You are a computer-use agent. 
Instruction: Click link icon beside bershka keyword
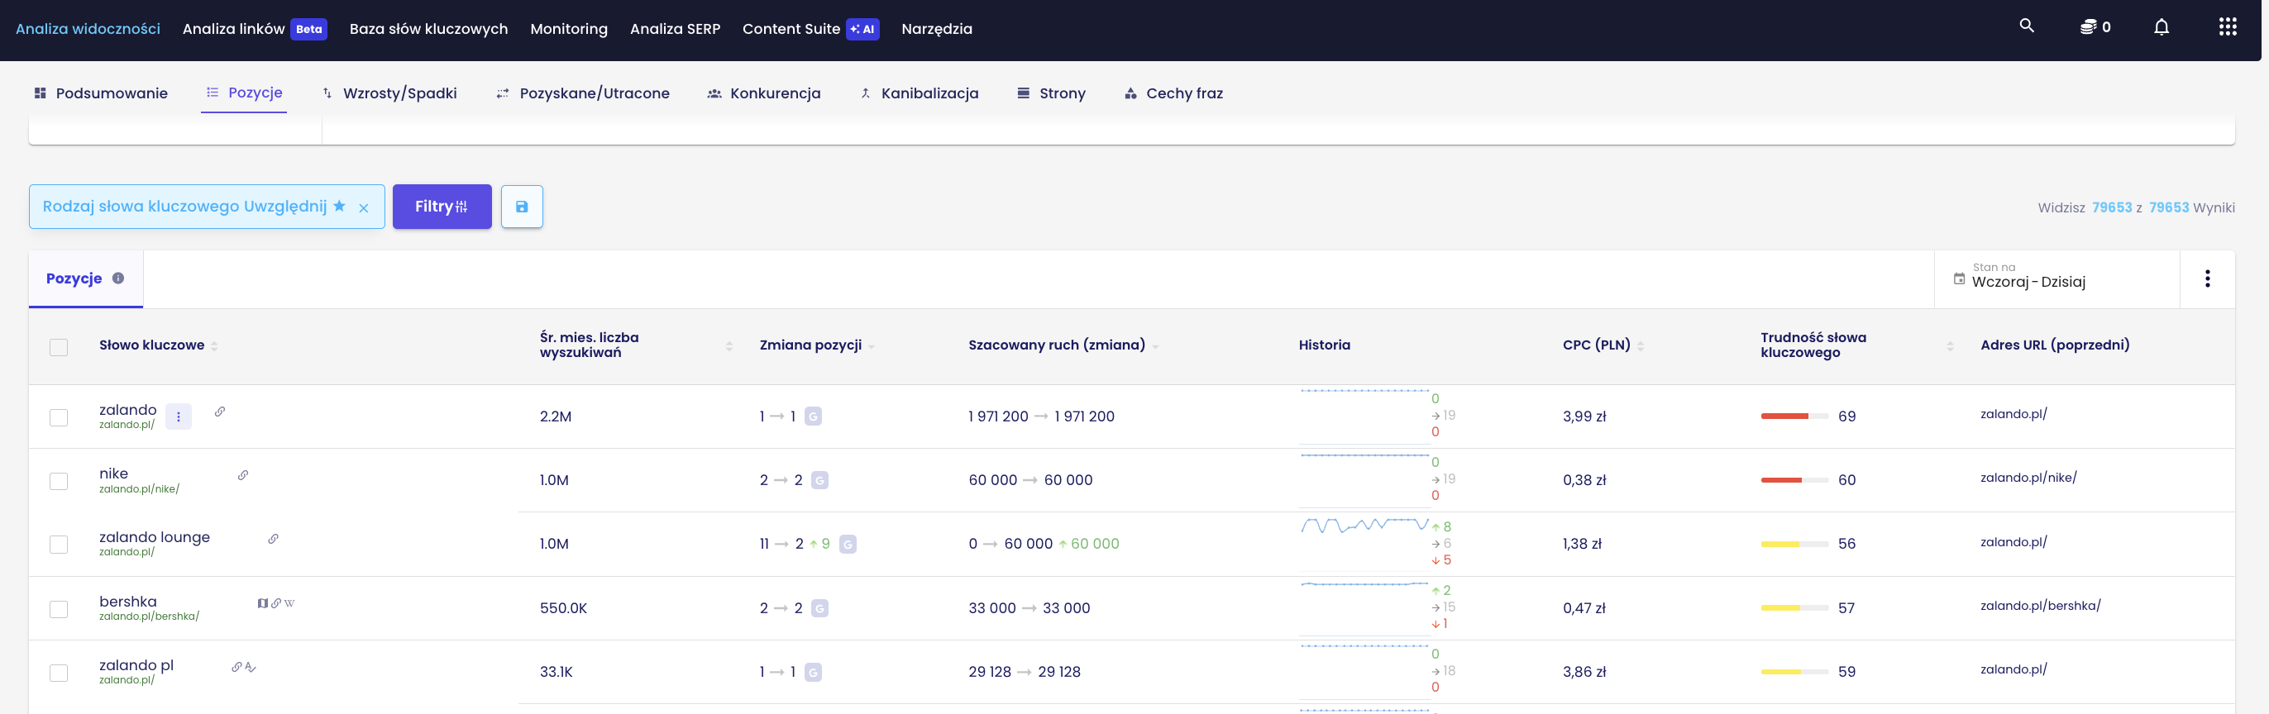pos(276,603)
